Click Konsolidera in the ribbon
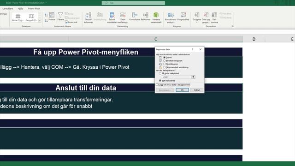The height and width of the screenshot is (166, 295). [135, 17]
